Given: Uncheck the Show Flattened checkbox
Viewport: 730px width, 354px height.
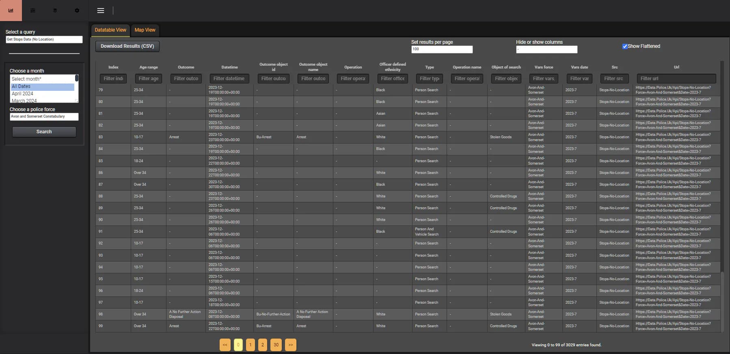Looking at the screenshot, I should click(x=625, y=46).
